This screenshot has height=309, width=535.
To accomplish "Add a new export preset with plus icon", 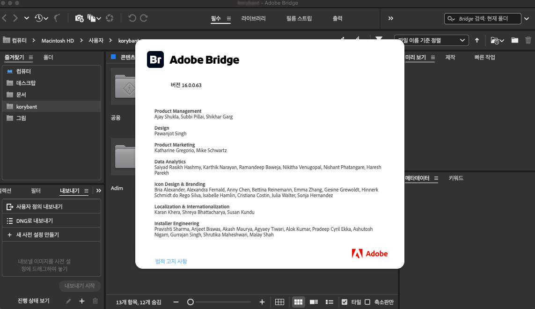I will point(82,301).
